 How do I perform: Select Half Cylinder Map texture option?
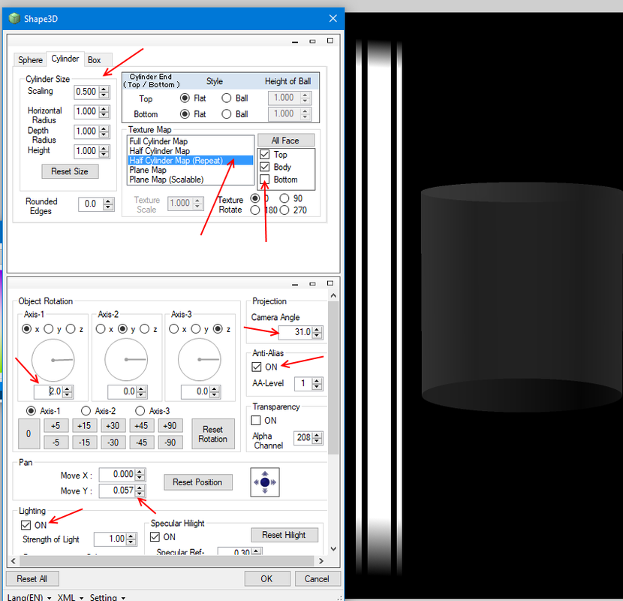[191, 151]
